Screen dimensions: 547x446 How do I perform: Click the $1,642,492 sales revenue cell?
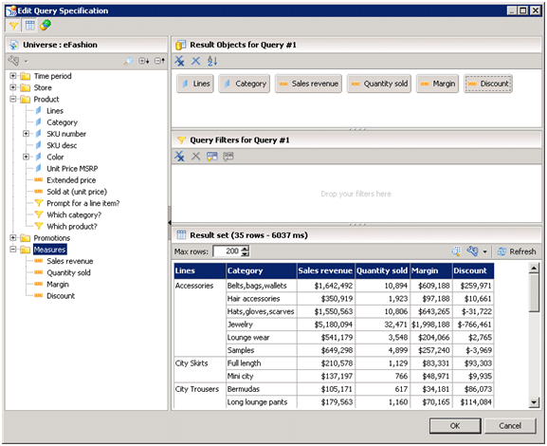point(325,286)
